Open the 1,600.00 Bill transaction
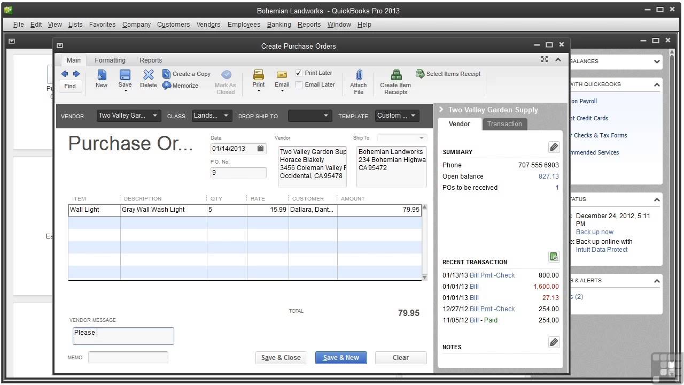 [x=546, y=287]
